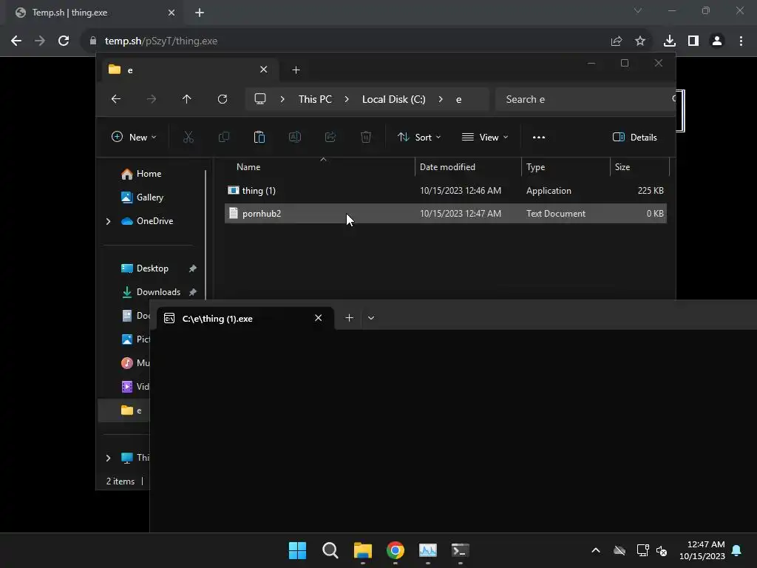Toggle the Details pane

(634, 137)
